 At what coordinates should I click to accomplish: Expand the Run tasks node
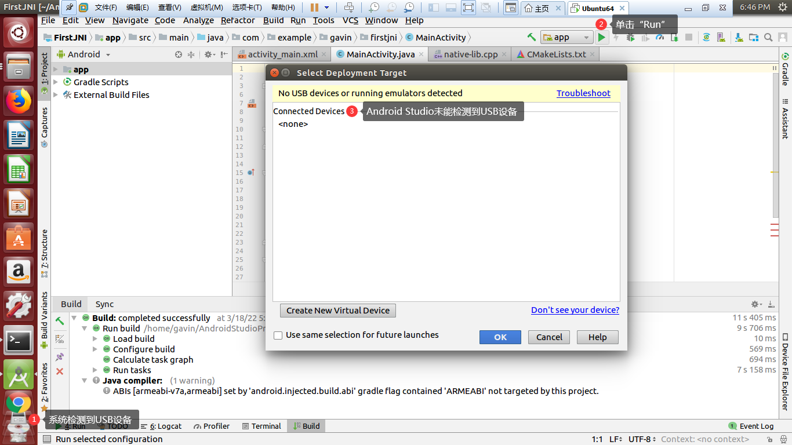pos(95,370)
